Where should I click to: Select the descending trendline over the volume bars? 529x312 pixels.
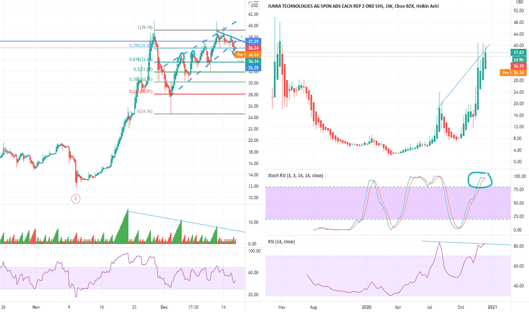click(187, 221)
